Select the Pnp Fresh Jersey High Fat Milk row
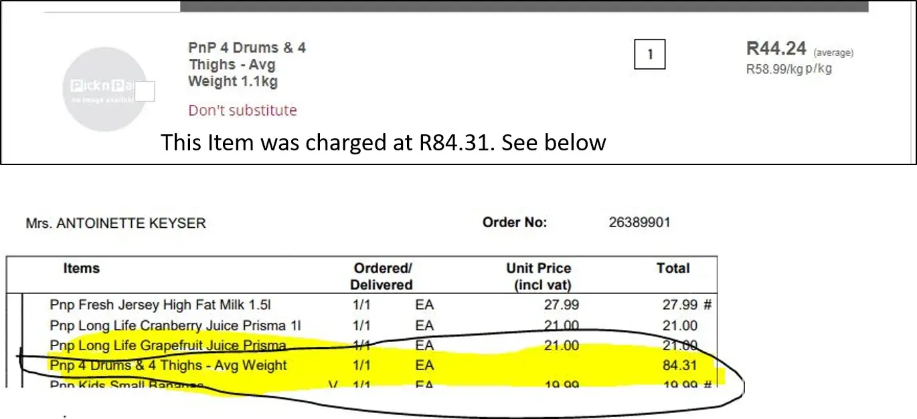This screenshot has width=917, height=419. click(161, 305)
